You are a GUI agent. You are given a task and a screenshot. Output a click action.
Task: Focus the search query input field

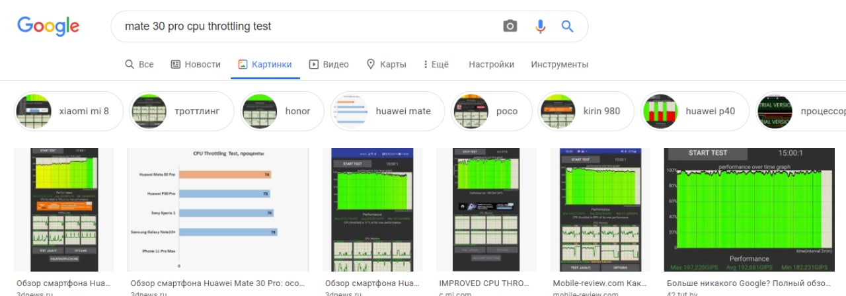click(x=307, y=26)
